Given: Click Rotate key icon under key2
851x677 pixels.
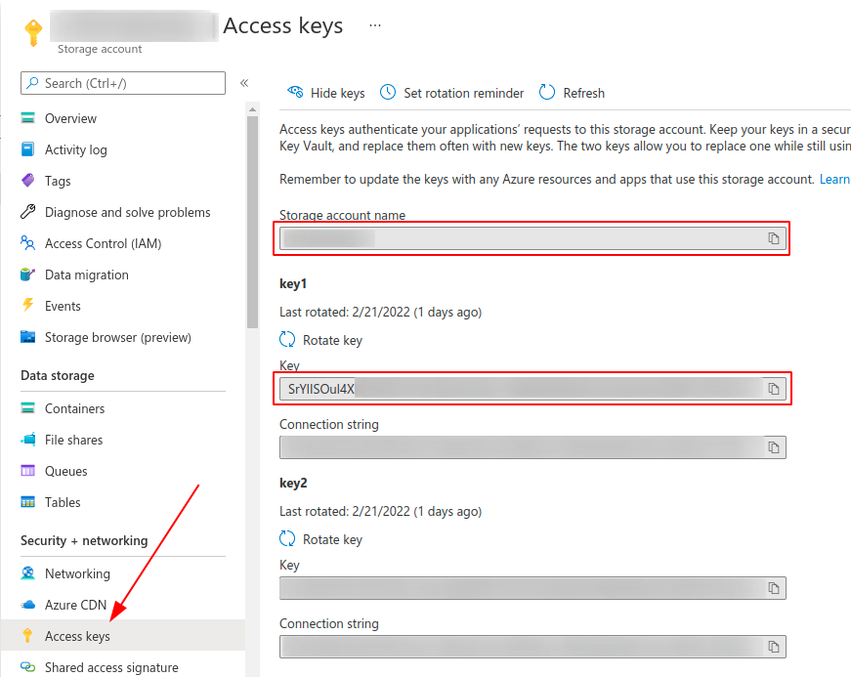Looking at the screenshot, I should click(x=287, y=539).
